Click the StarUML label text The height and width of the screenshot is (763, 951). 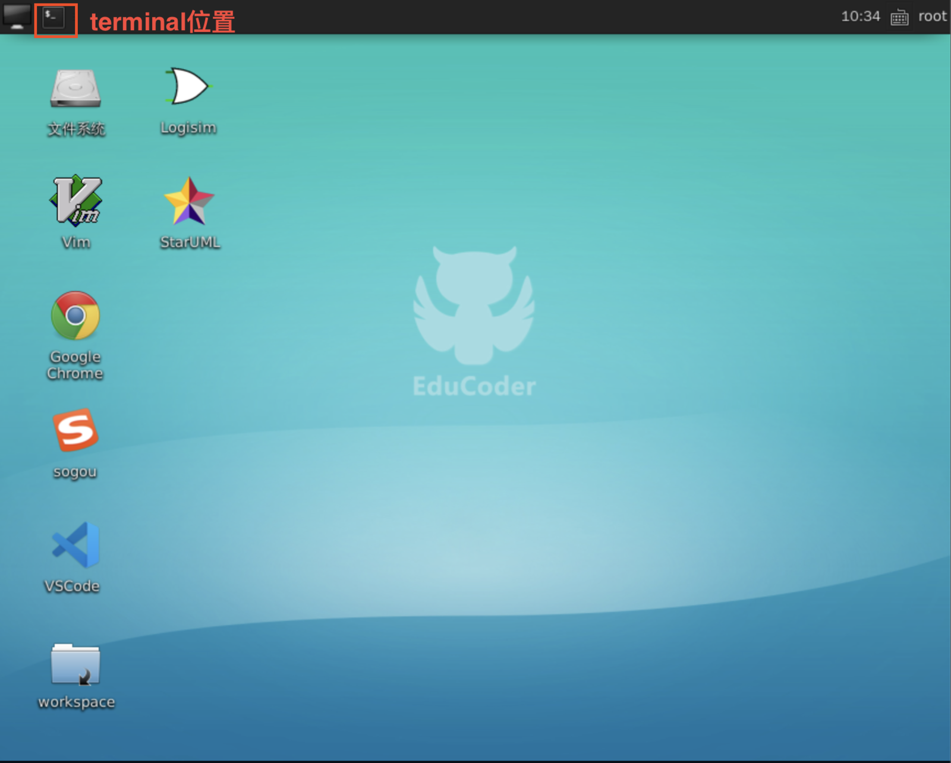tap(190, 242)
